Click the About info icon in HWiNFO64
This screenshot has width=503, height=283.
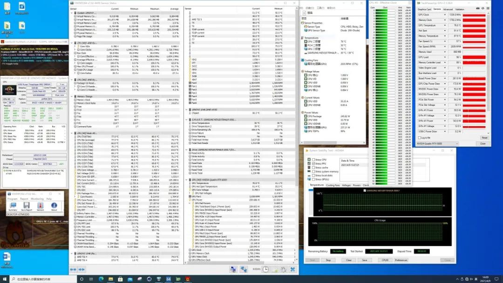point(54,205)
